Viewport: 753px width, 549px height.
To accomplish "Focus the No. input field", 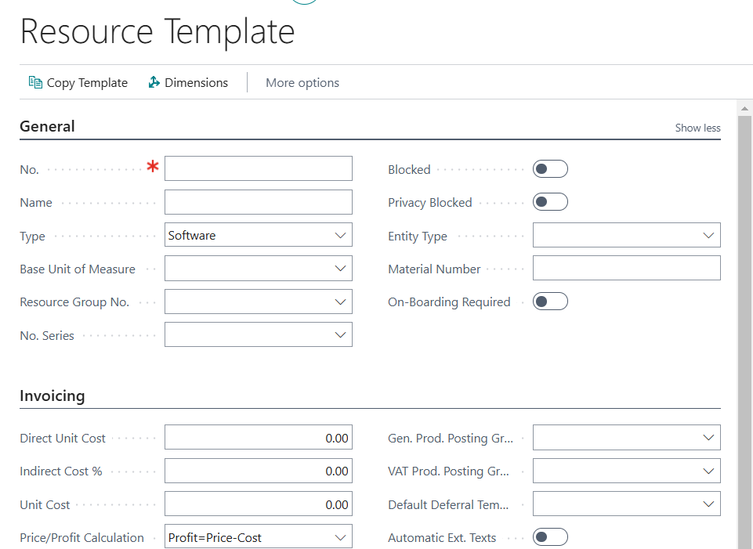I will pyautogui.click(x=259, y=168).
